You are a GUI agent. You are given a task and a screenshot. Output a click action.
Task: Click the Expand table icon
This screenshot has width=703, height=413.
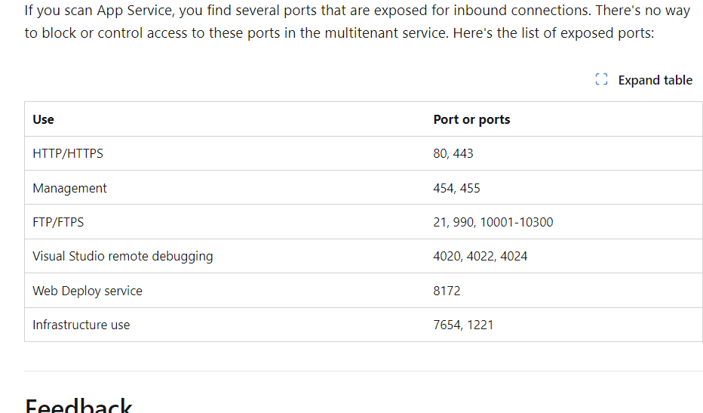pos(601,79)
